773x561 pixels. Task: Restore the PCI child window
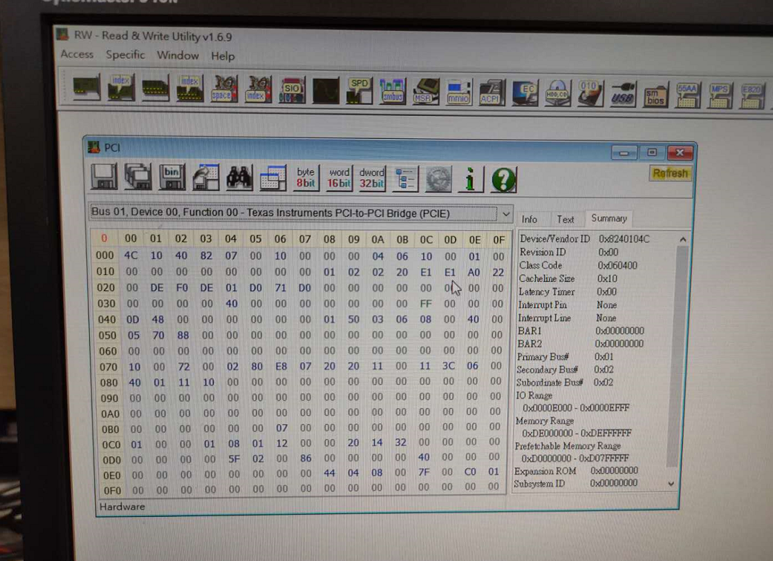[652, 153]
